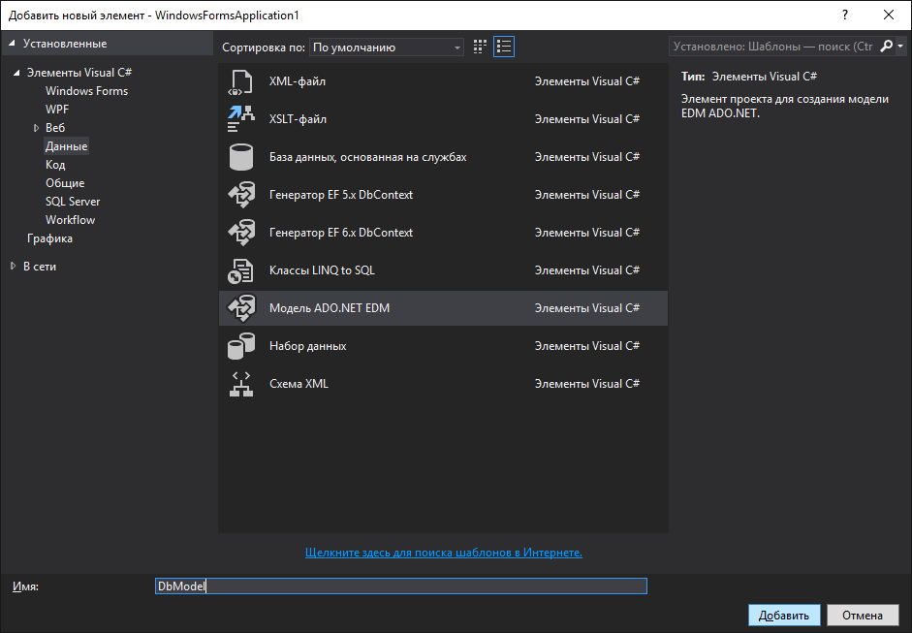This screenshot has height=633, width=912.
Task: Switch to medium icons list view
Action: coord(504,47)
